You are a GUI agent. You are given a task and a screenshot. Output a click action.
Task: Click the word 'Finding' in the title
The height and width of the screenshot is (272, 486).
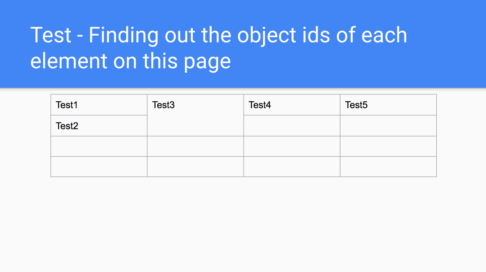124,36
